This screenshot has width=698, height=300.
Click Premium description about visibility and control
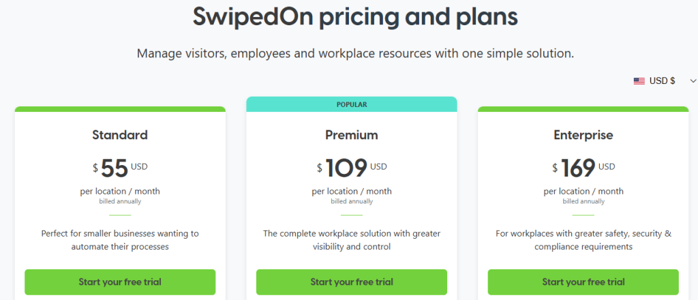352,240
